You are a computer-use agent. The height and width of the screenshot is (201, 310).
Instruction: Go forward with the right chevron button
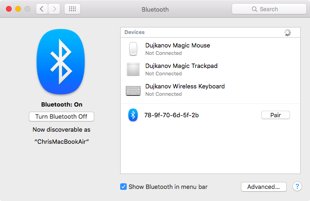click(x=54, y=9)
